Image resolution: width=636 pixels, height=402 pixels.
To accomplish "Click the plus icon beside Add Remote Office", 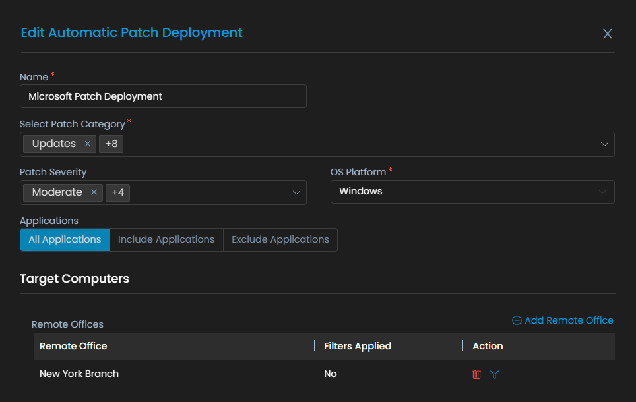I will coord(517,320).
